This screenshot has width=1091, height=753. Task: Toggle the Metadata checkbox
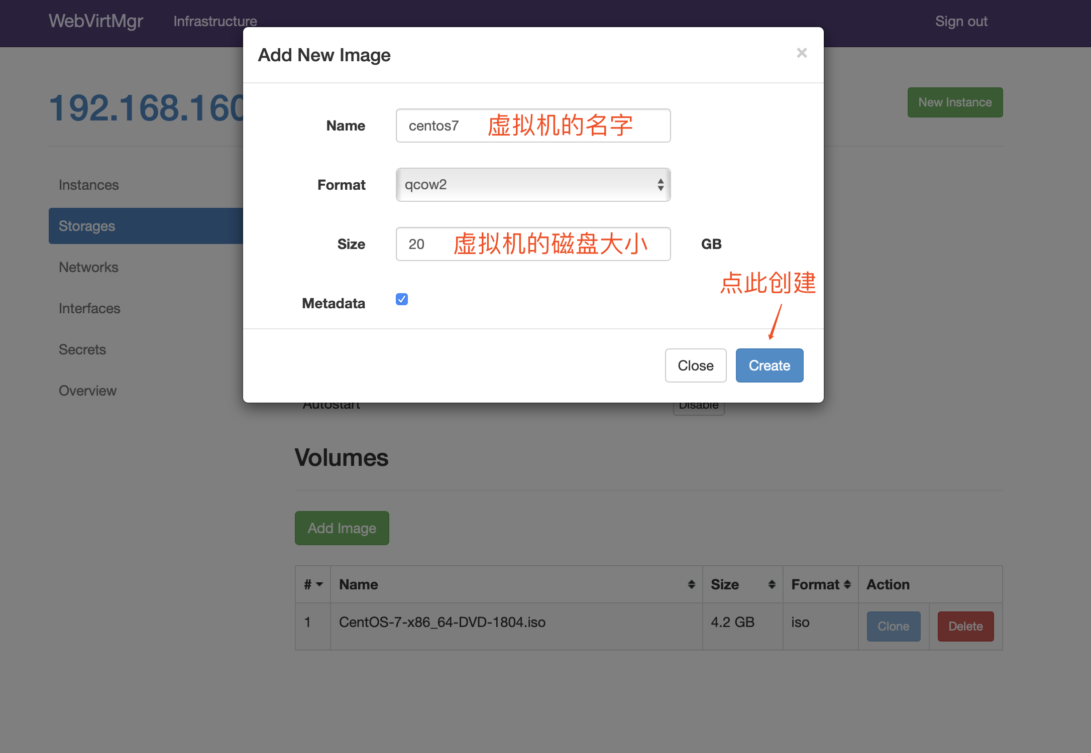click(x=402, y=300)
